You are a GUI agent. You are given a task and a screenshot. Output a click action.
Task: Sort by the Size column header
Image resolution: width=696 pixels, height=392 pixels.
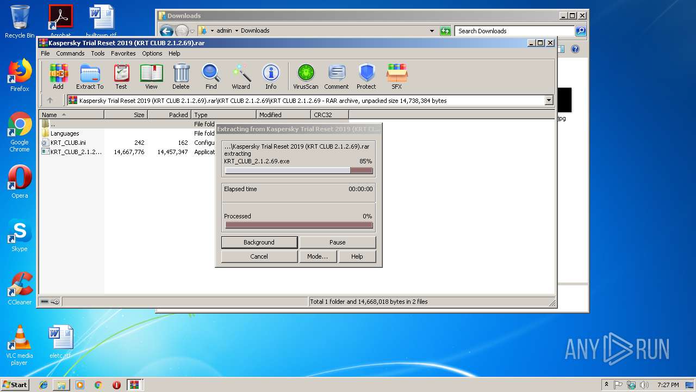click(x=126, y=115)
